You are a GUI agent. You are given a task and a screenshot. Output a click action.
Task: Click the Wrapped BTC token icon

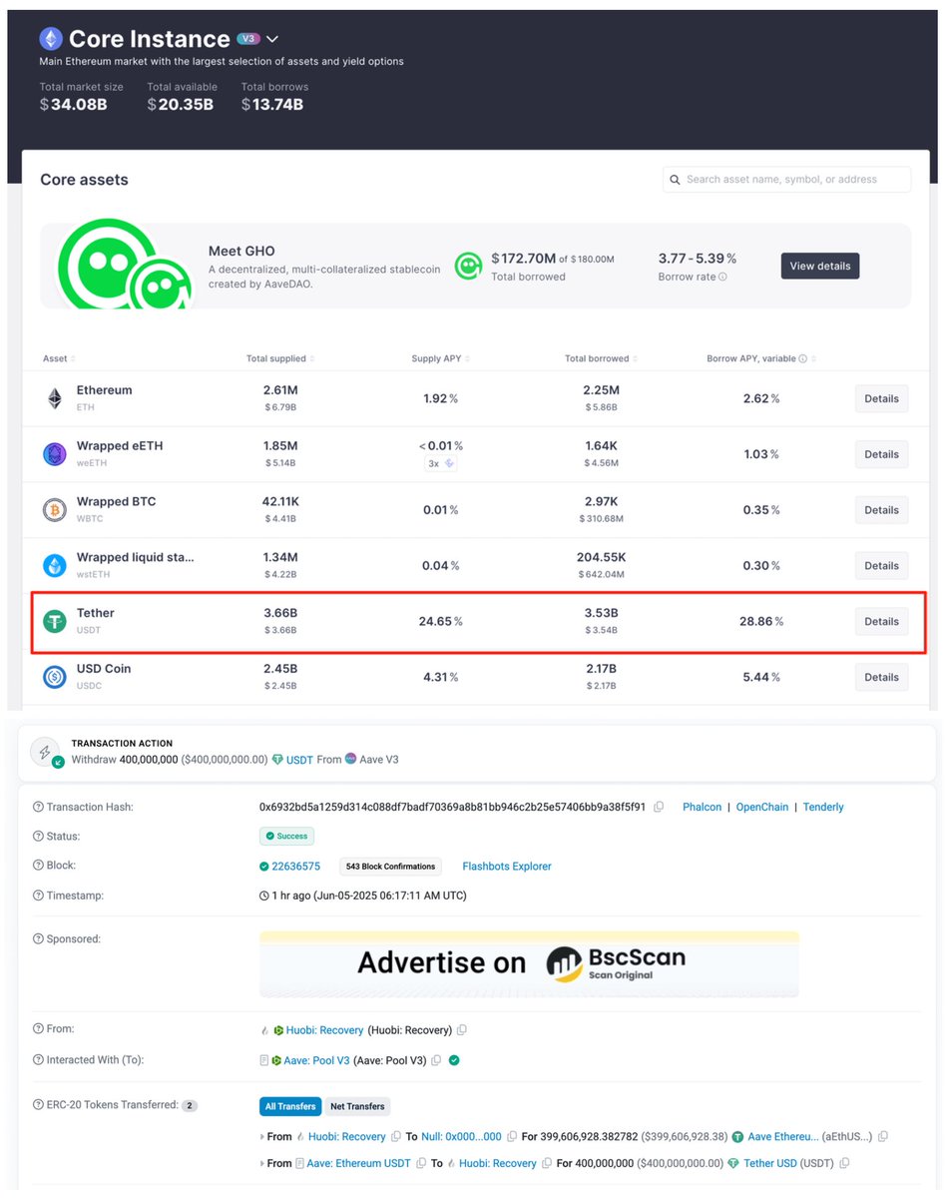55,509
